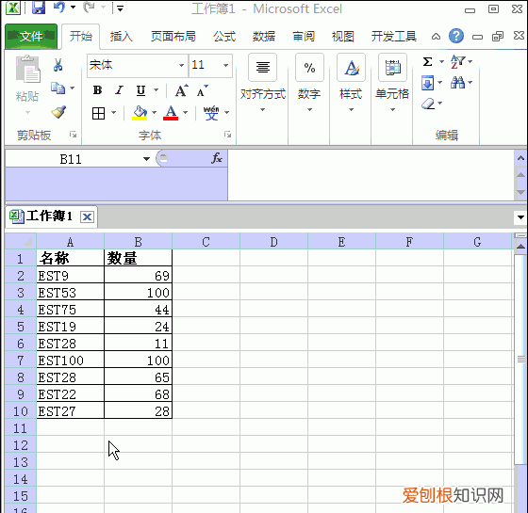Click the Find binoculars icon
Screen dimensions: 528x513
pos(457,83)
